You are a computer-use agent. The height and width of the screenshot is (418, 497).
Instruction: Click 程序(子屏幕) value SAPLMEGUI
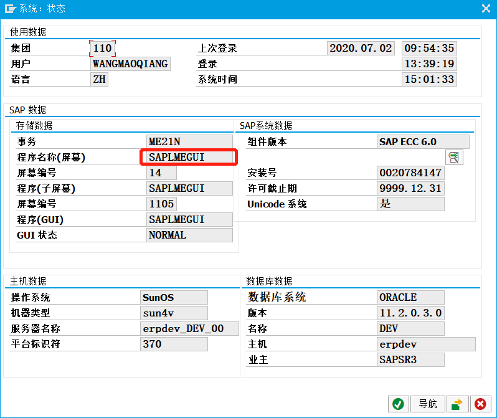pos(189,188)
